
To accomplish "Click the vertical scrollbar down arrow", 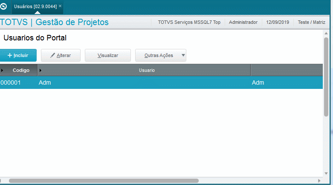I will coord(326,174).
